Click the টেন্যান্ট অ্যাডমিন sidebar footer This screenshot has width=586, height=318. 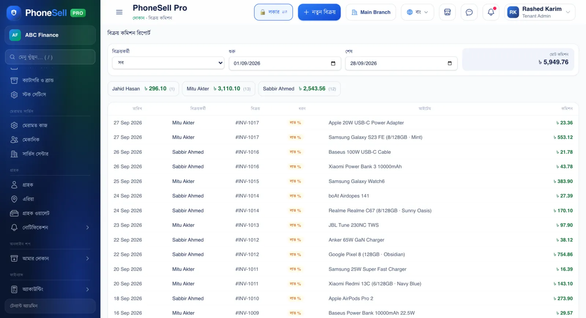click(50, 306)
